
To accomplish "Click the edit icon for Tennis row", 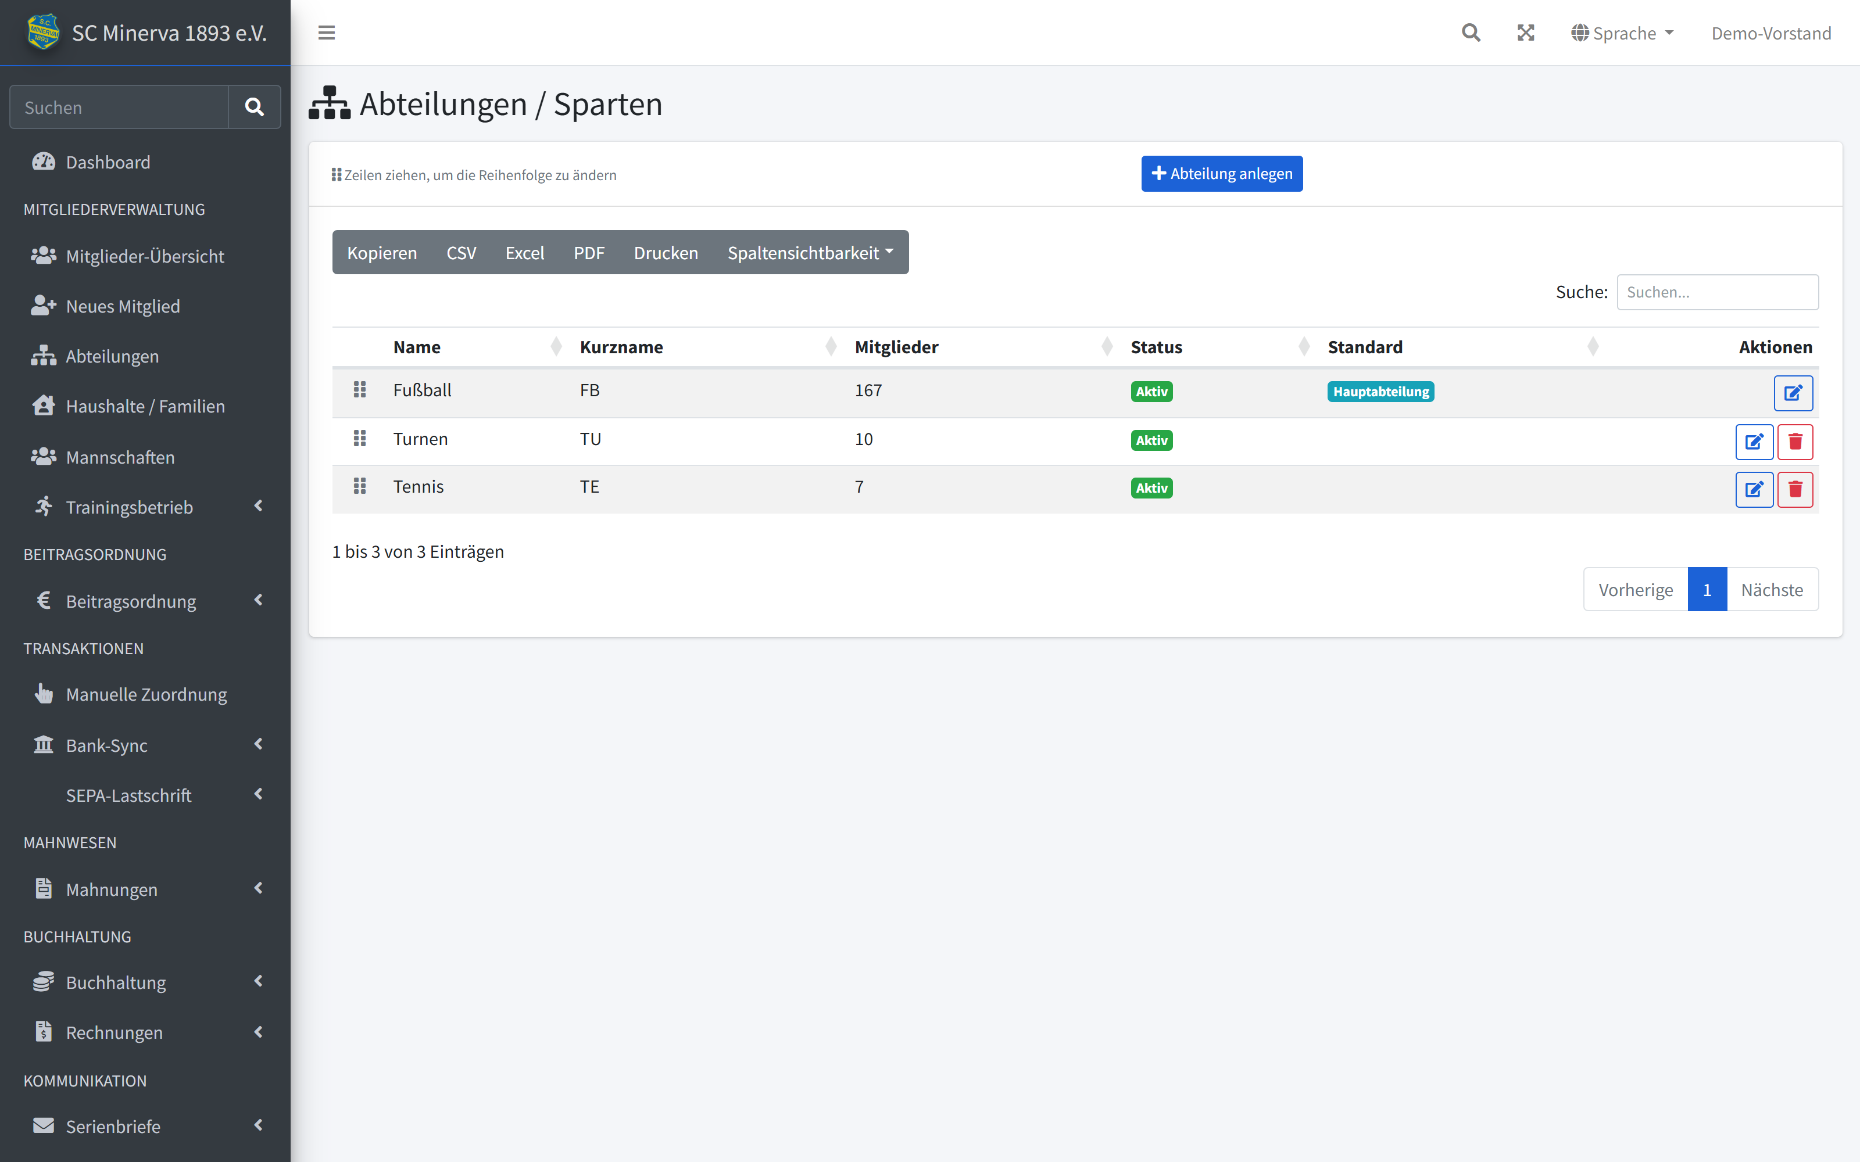I will [1754, 490].
